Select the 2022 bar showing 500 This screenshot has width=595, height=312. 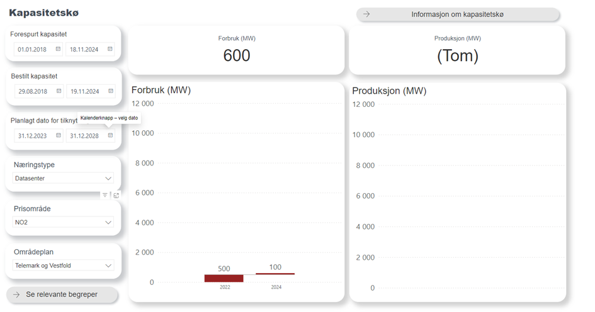point(224,278)
